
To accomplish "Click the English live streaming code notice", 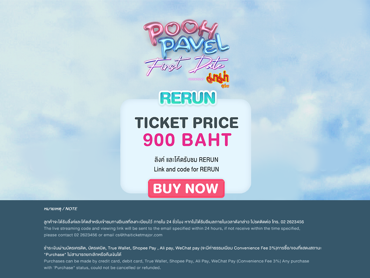I will coord(172,232).
